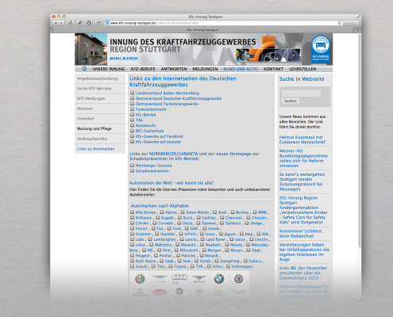Click the Bentley winged logo
393x317 pixels.
coord(199,278)
